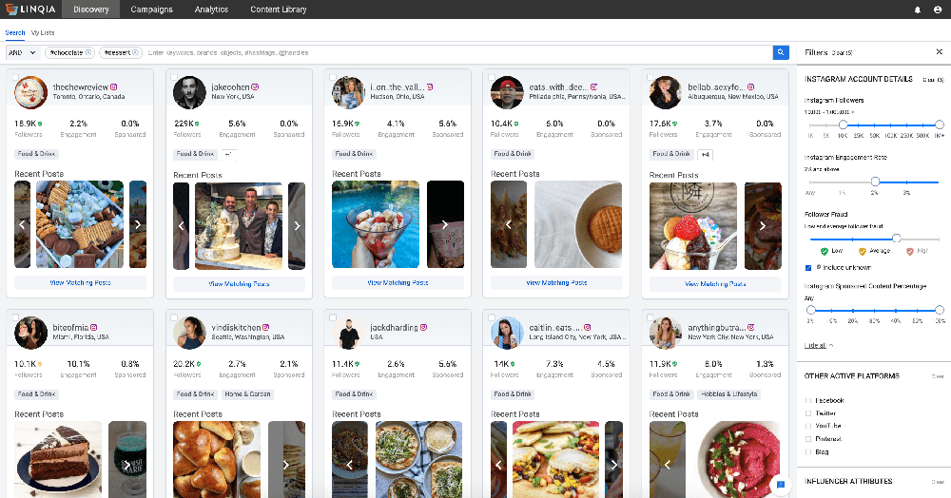
Task: Close the Filters panel
Action: coord(939,52)
